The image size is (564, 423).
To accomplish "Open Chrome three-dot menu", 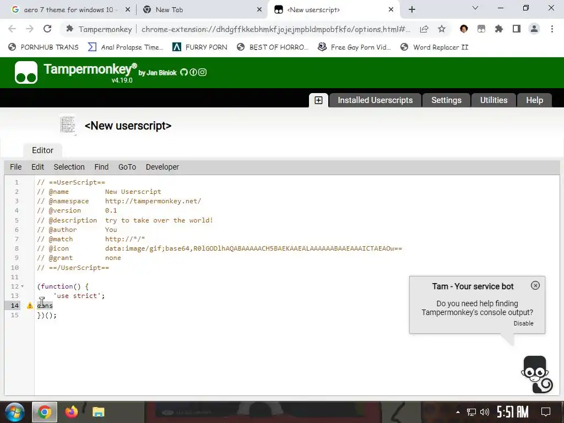I will (x=552, y=29).
